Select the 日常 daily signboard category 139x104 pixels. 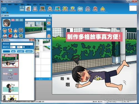click(x=21, y=30)
